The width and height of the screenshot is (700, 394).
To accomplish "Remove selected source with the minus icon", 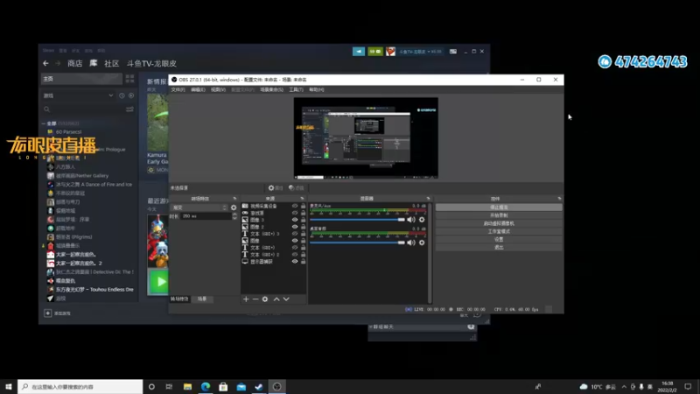I will coord(255,299).
